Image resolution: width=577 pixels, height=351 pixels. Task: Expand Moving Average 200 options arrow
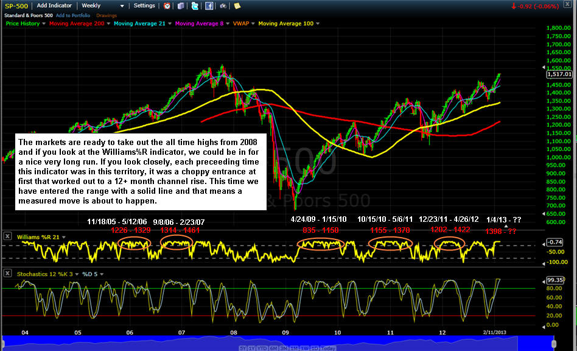(108, 24)
